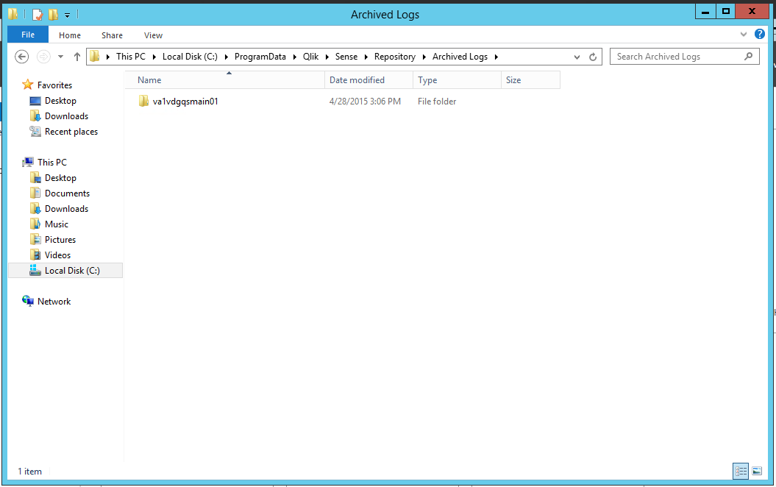Click the search magnifier icon
This screenshot has width=776, height=487.
coord(748,57)
